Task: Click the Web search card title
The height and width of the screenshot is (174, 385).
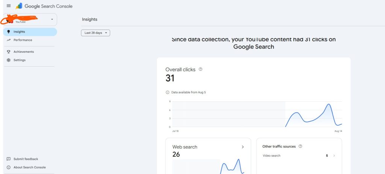Action: [185, 147]
